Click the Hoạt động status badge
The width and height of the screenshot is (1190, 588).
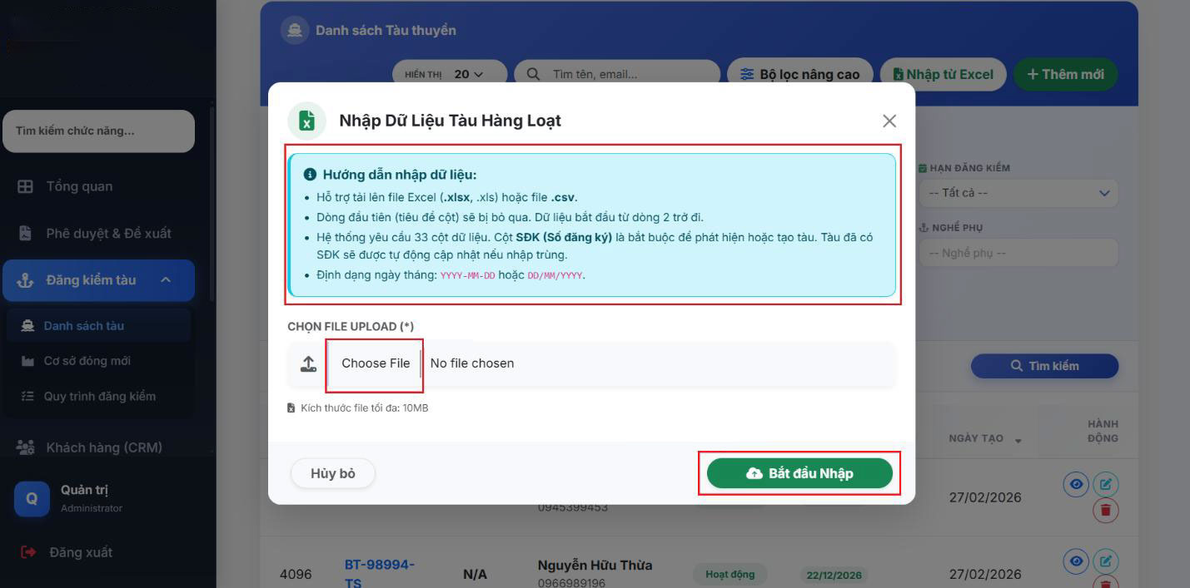(729, 574)
